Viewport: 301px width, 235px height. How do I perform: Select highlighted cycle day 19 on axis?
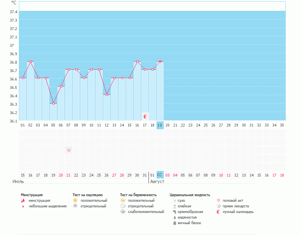(x=160, y=125)
